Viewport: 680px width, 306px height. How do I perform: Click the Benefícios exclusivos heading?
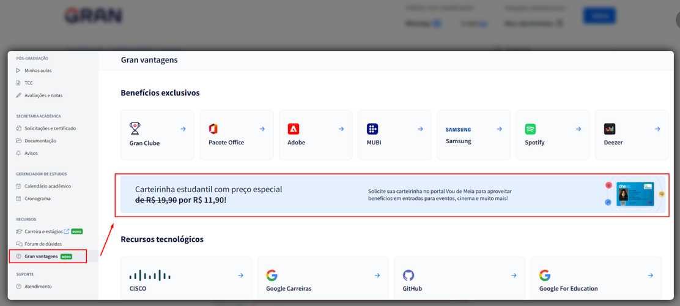pyautogui.click(x=160, y=93)
